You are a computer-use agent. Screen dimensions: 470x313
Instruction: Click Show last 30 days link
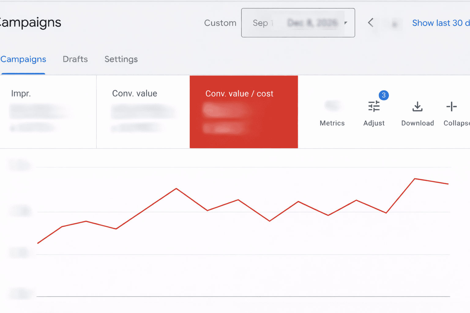pos(441,23)
